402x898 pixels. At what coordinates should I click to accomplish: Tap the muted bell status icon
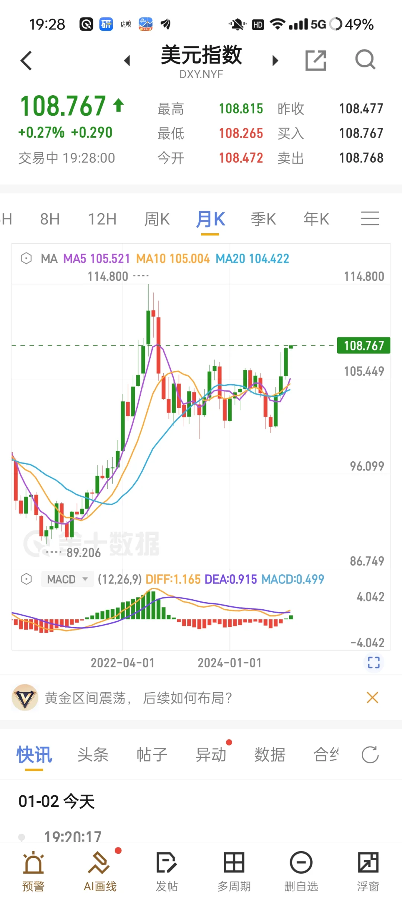237,25
